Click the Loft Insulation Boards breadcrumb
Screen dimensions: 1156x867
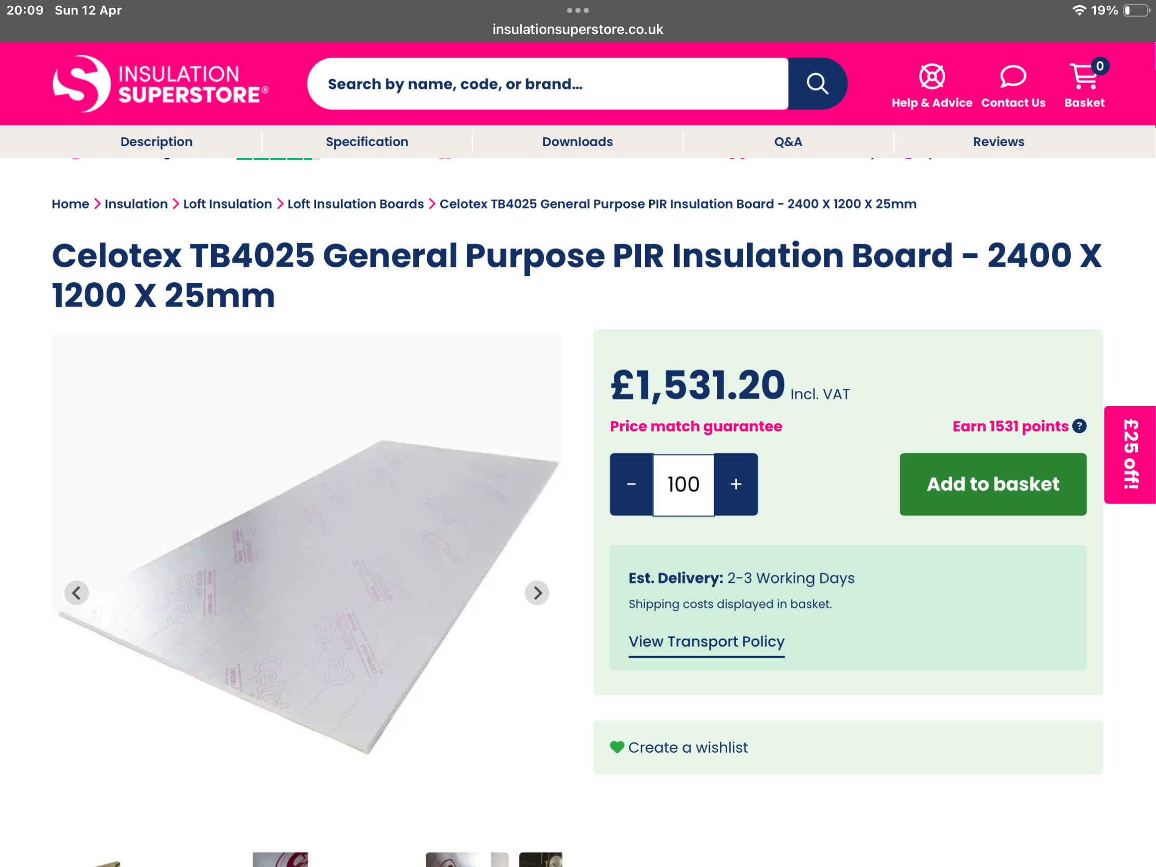356,204
